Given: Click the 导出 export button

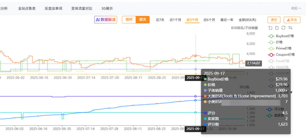Looking at the screenshot, I should coord(292,20).
